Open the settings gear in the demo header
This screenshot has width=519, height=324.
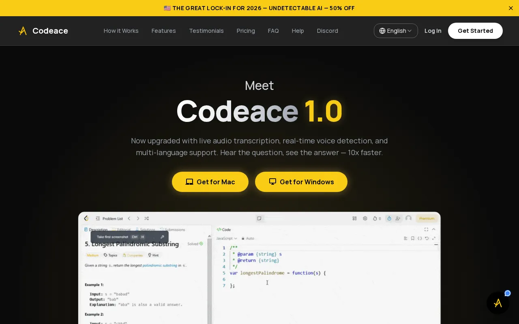tap(365, 218)
